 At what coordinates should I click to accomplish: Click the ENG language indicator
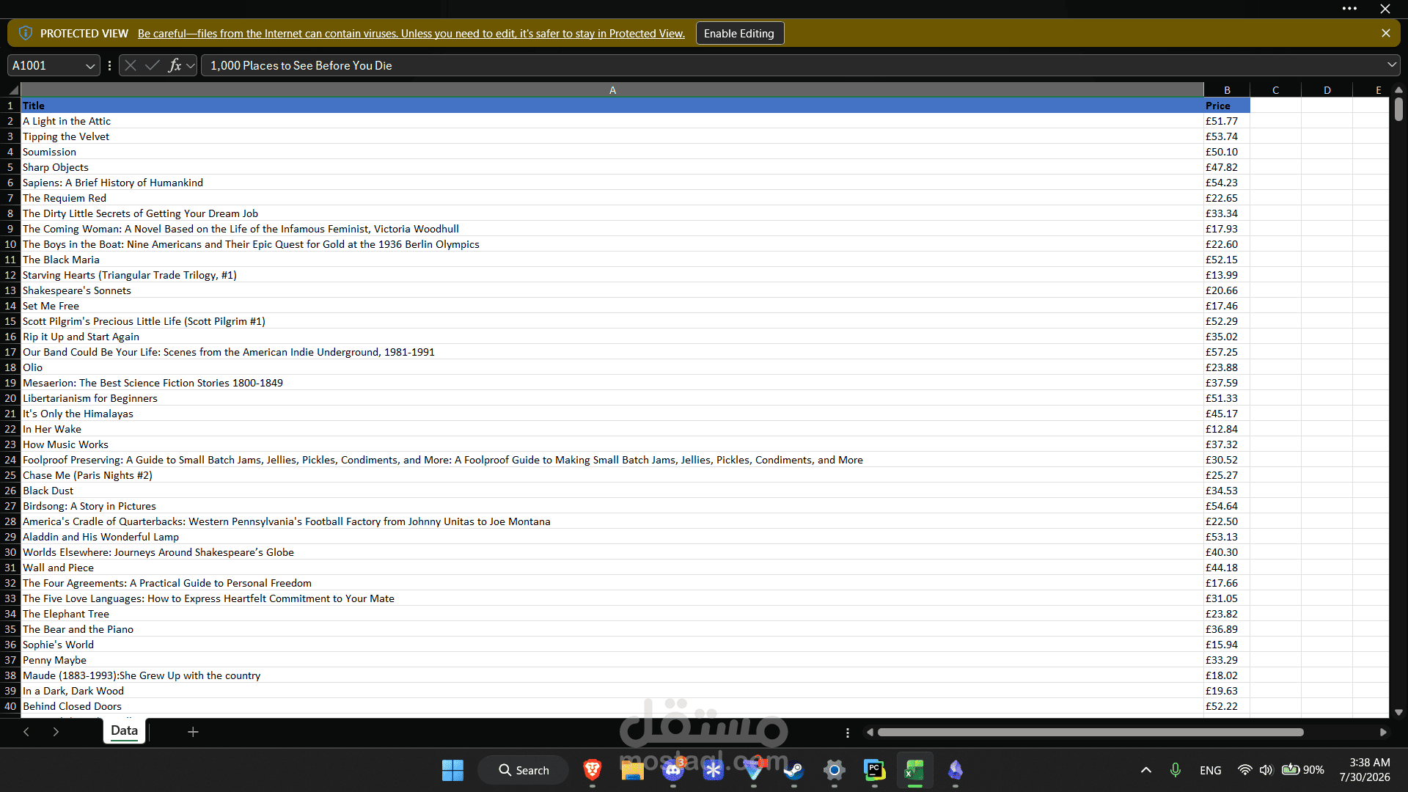[1211, 770]
